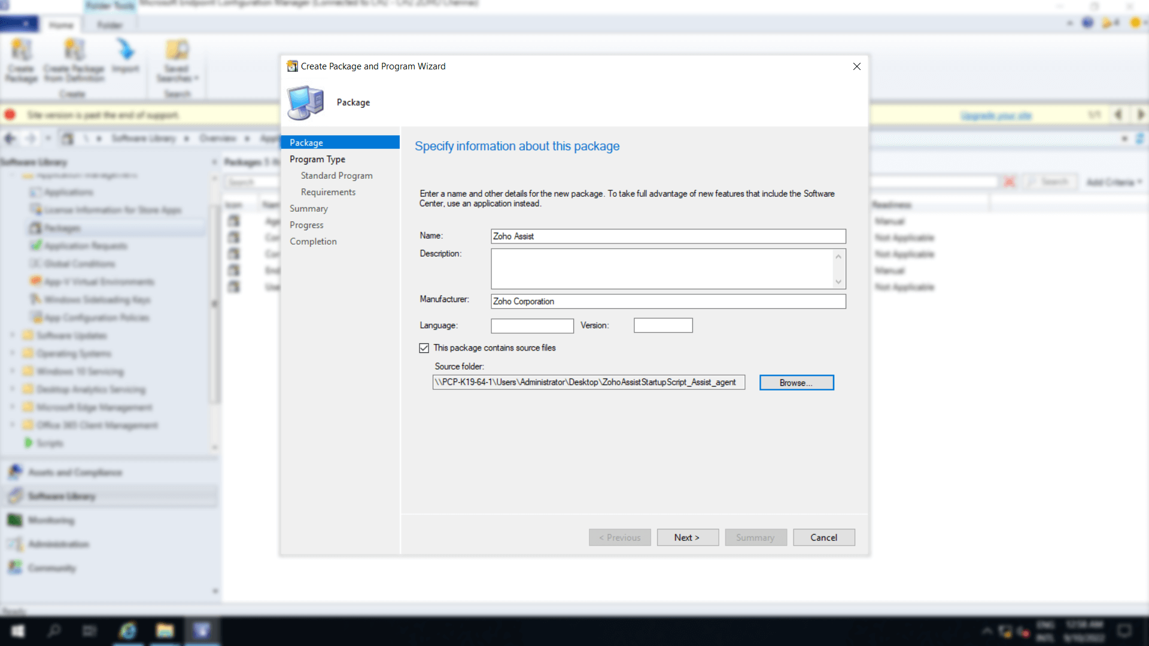Click the Create Package ribbon icon
This screenshot has height=646, width=1149.
click(20, 60)
